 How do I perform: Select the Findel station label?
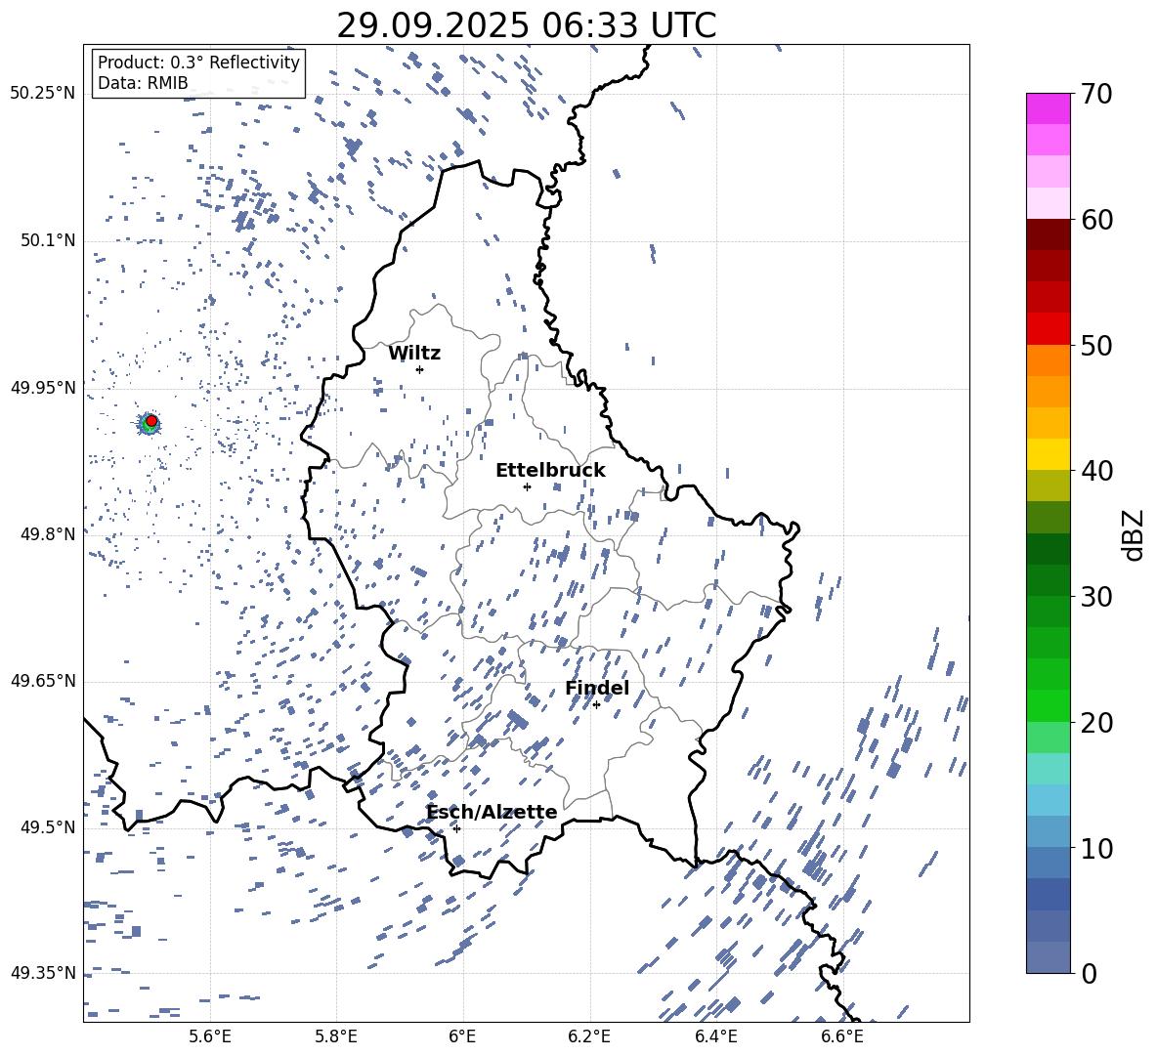[x=597, y=688]
